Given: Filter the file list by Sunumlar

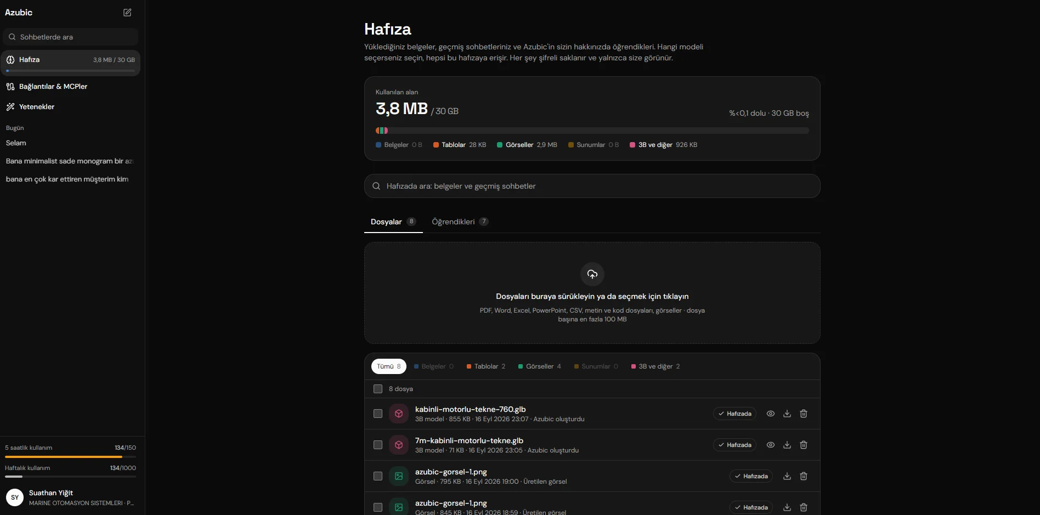Looking at the screenshot, I should pyautogui.click(x=596, y=366).
